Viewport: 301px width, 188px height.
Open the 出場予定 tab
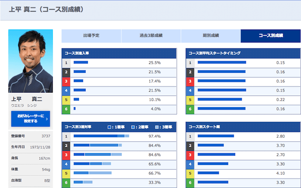[x=91, y=36]
